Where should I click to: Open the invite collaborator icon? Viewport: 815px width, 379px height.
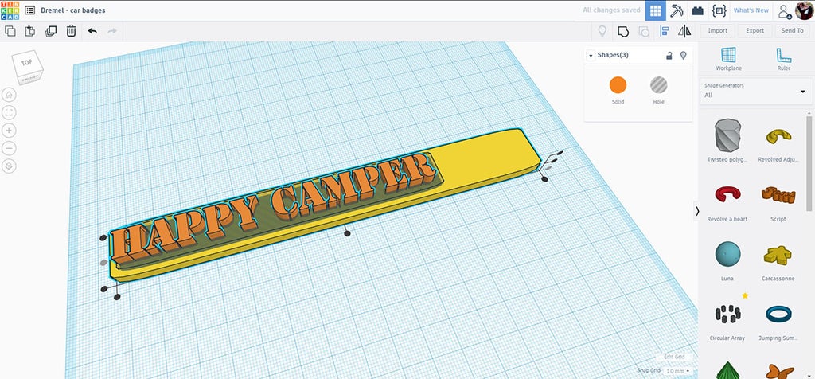[785, 10]
